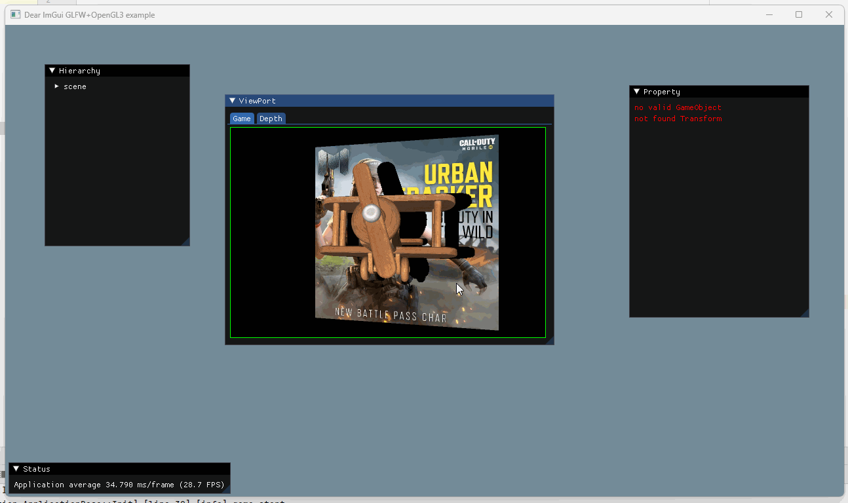Click 'no valid GameObject' message

click(678, 107)
